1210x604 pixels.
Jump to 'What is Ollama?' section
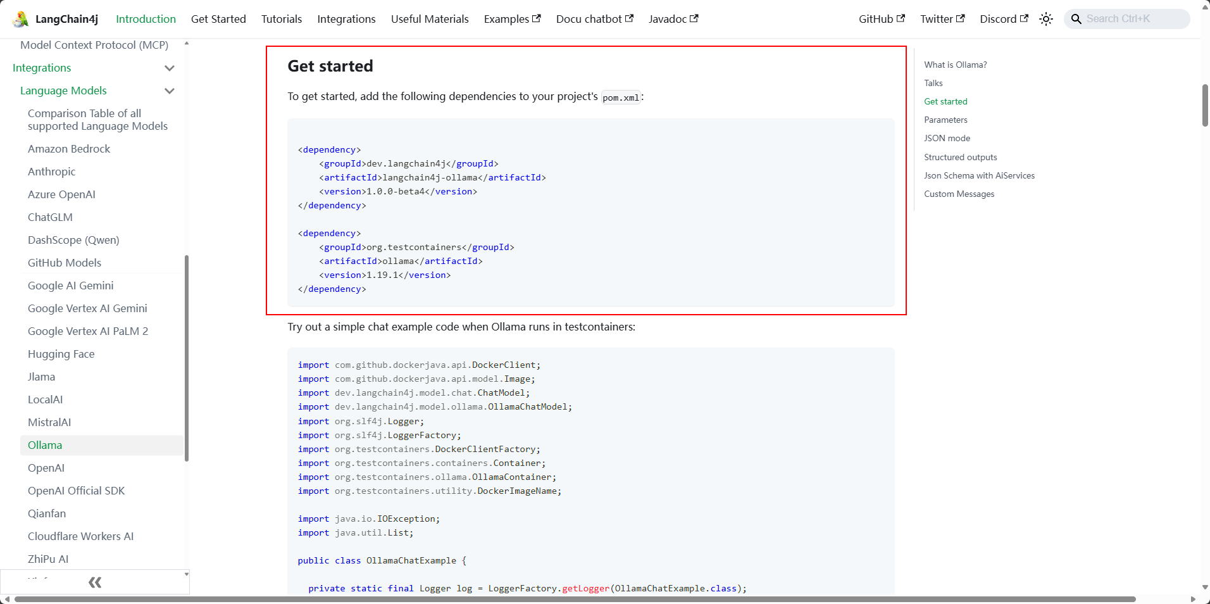(x=955, y=65)
